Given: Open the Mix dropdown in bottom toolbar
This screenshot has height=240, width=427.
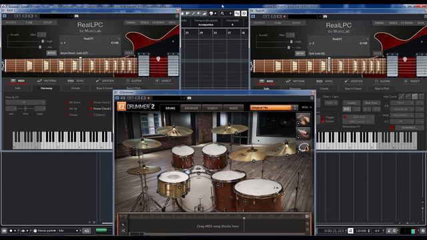Looking at the screenshot, I should (69, 231).
